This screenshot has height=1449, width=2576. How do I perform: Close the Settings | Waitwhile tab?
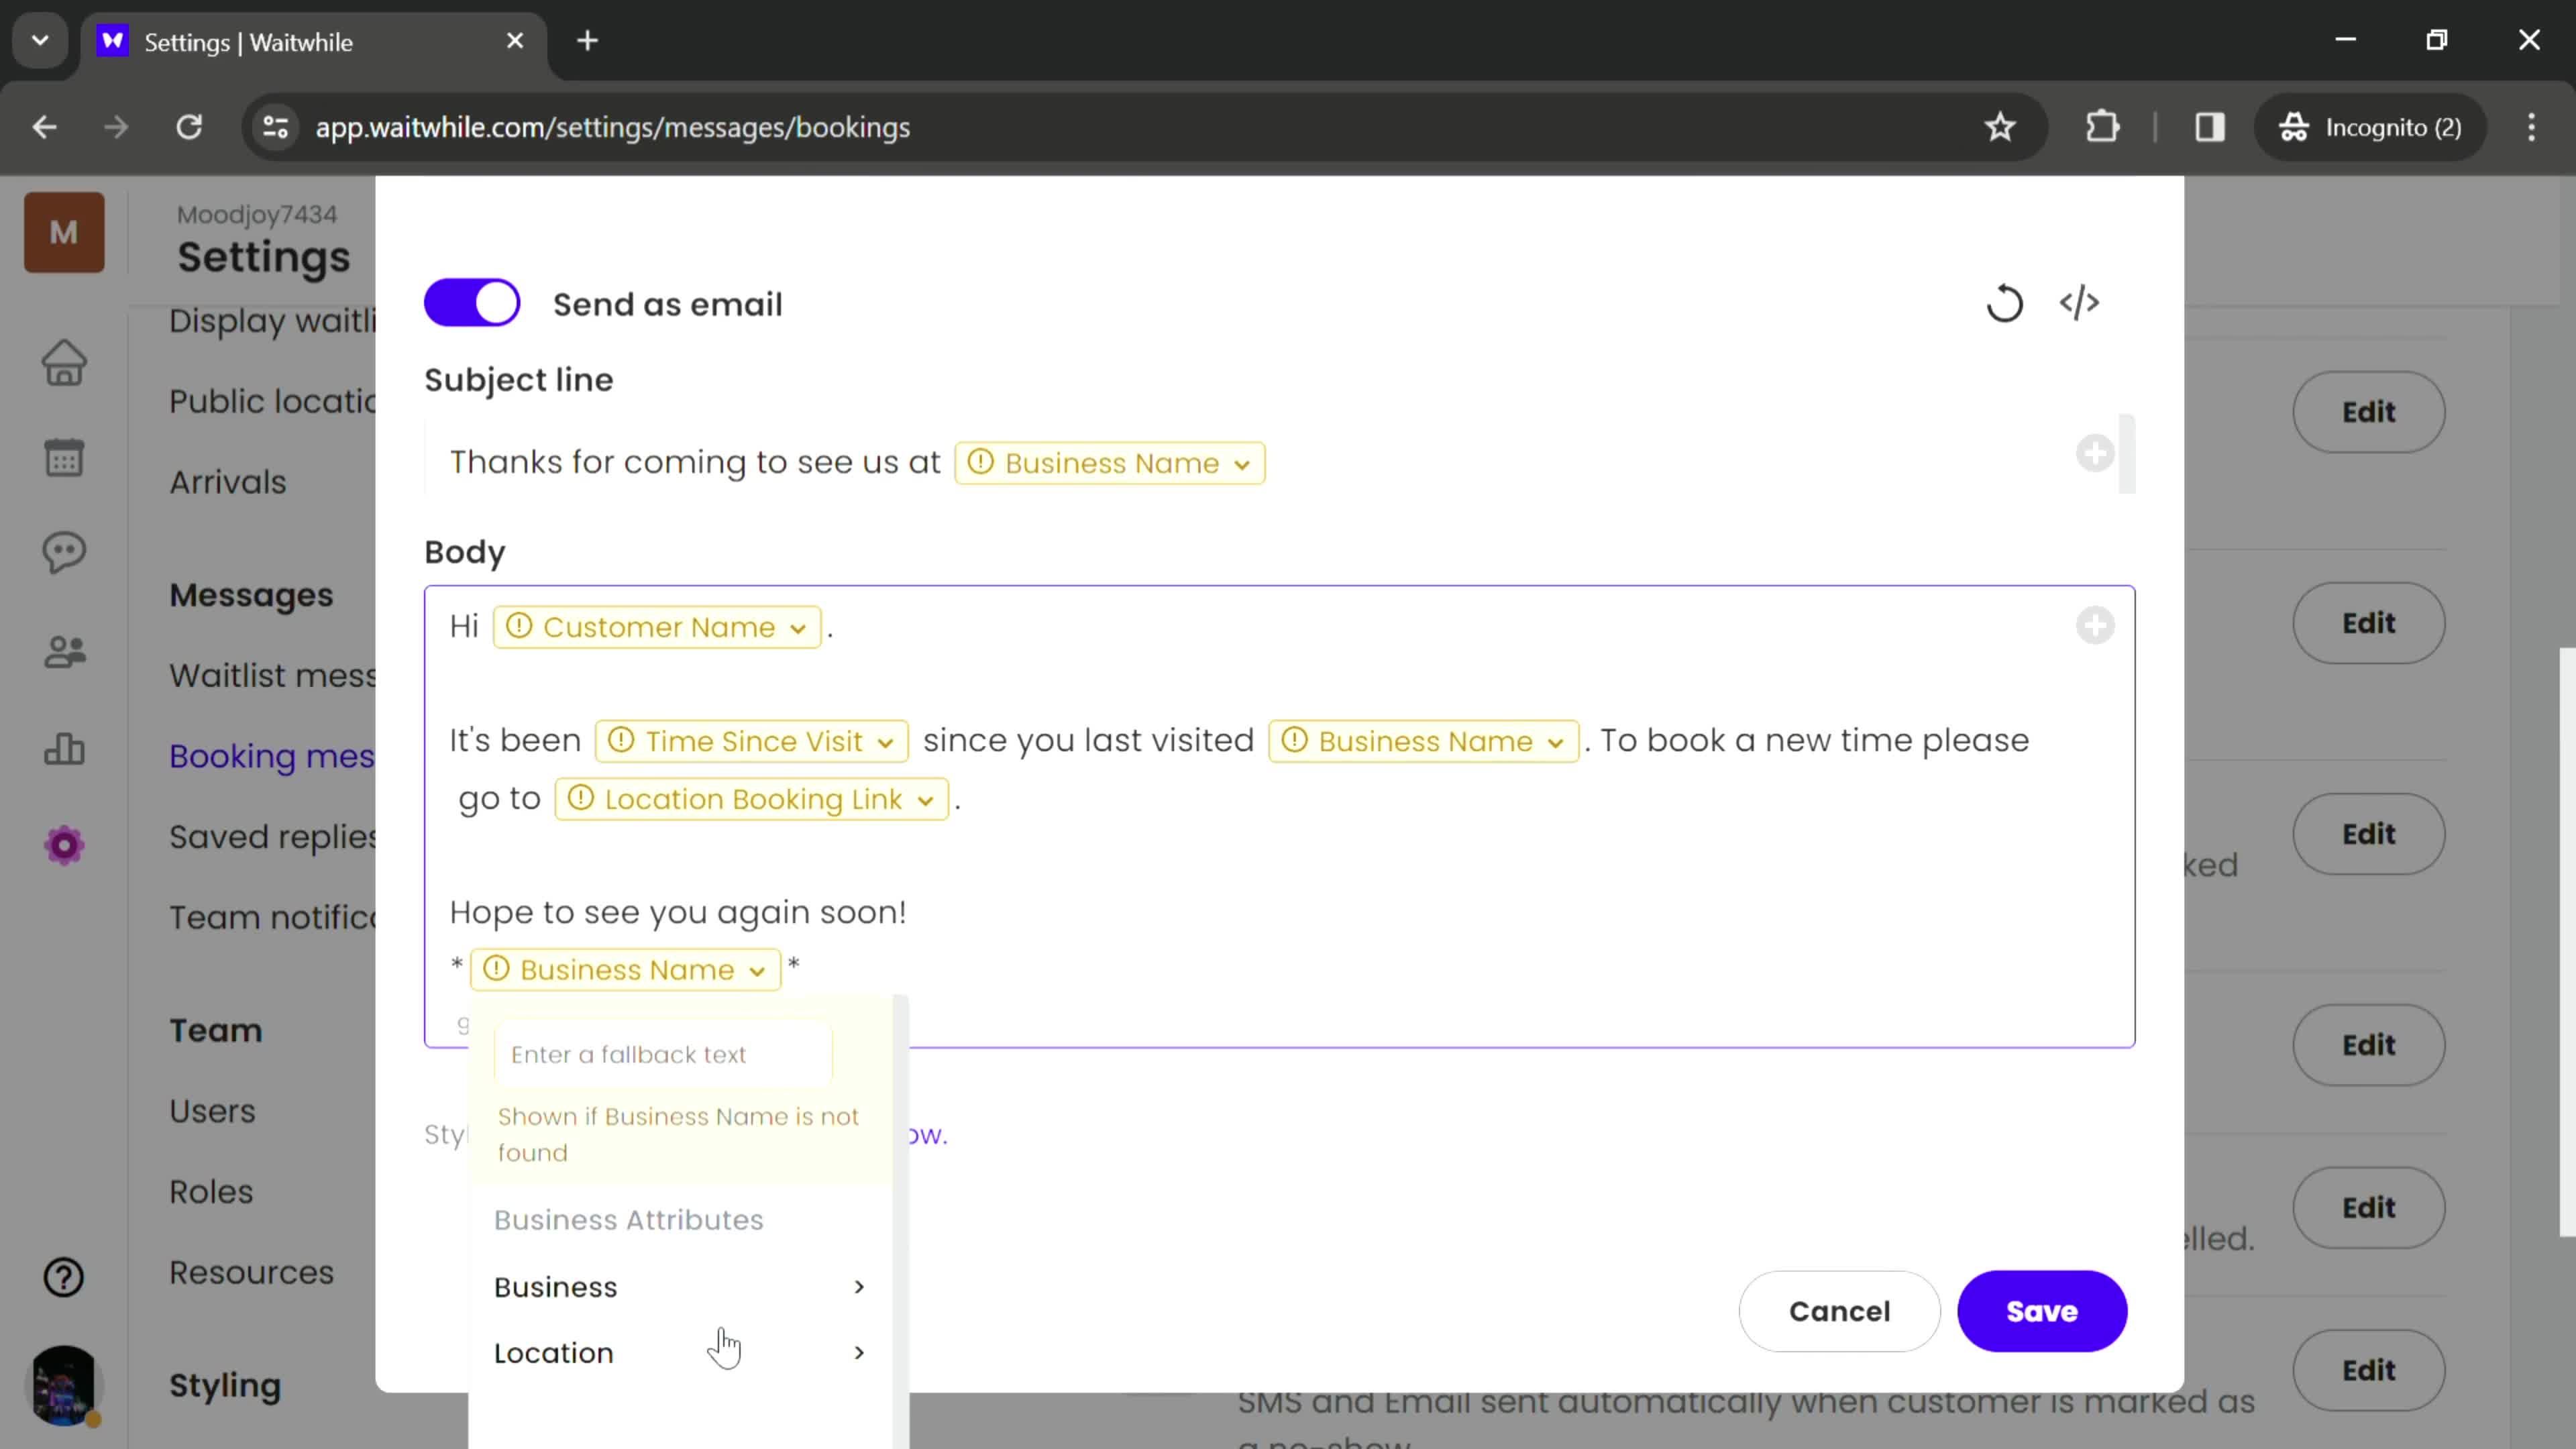(x=515, y=41)
